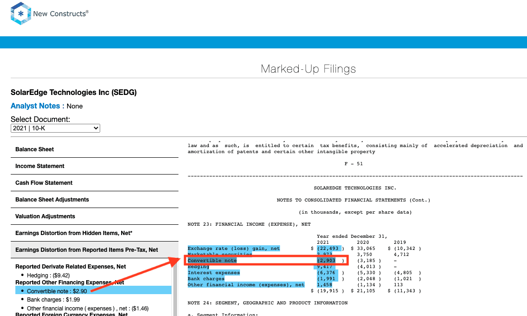Switch to the Income Statement section
Image resolution: width=527 pixels, height=316 pixels.
tap(95, 166)
